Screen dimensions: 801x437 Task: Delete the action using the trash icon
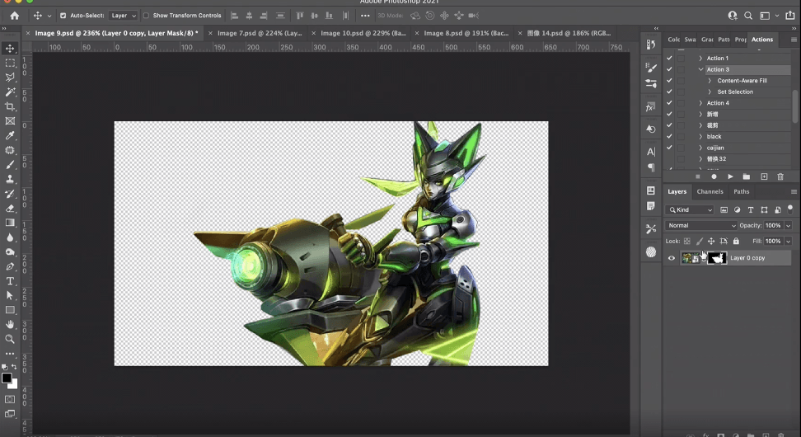tap(780, 176)
